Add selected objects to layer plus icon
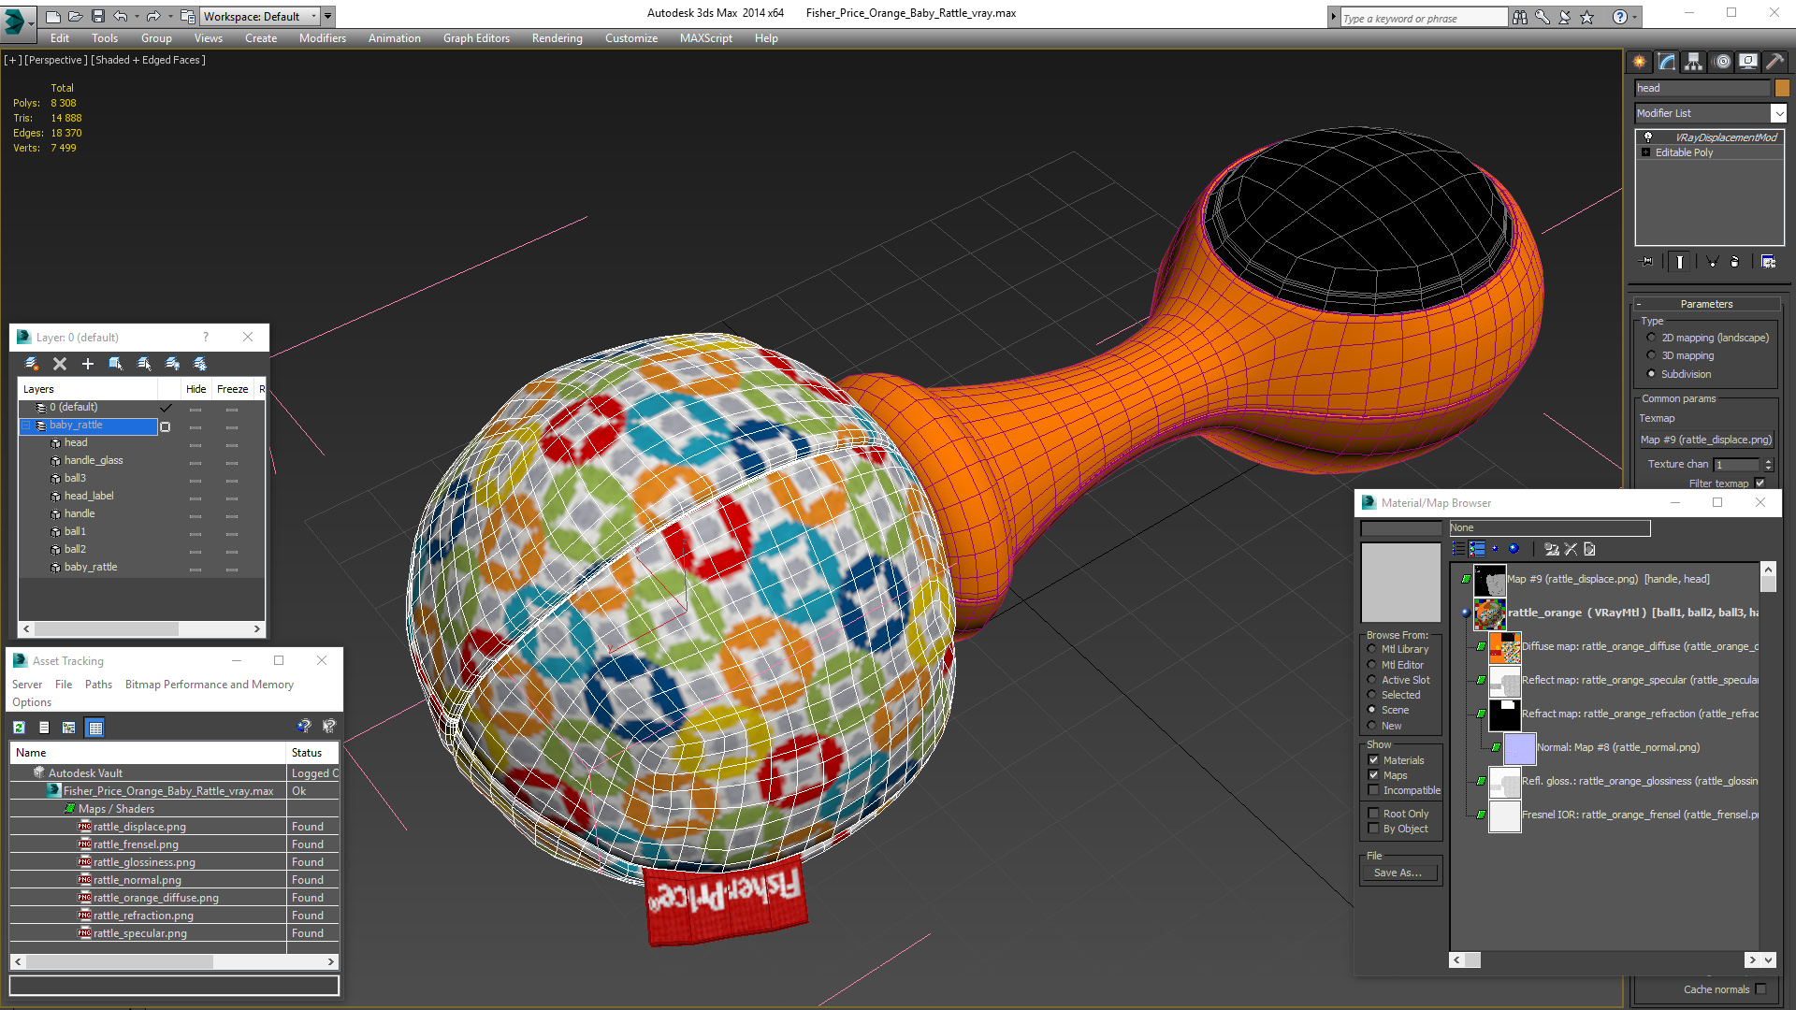 [x=88, y=364]
